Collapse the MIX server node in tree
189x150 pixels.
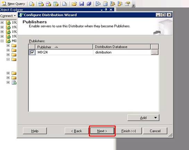(x=2, y=41)
